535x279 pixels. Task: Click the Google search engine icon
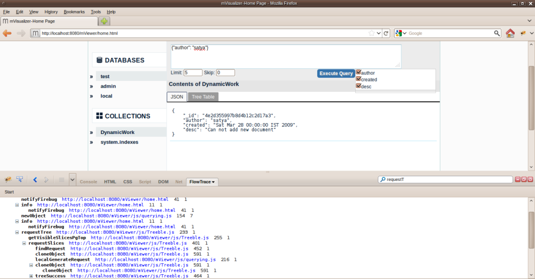[399, 33]
